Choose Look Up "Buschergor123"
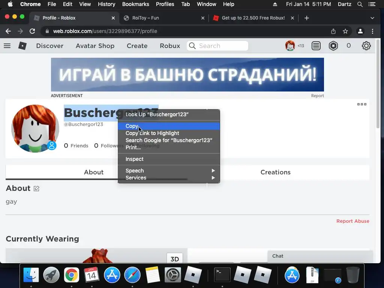The image size is (384, 288). pos(169,114)
